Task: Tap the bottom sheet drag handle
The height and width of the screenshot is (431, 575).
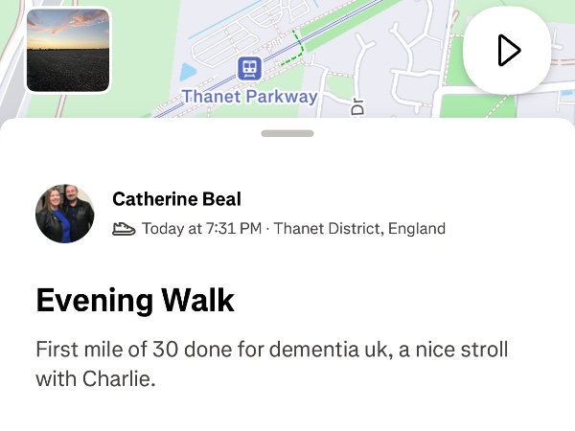Action: (x=287, y=133)
